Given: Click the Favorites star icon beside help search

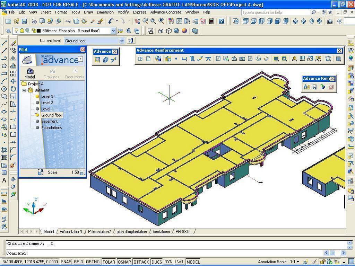Looking at the screenshot, I should coord(330,12).
